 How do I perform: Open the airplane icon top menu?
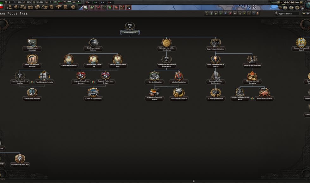(x=59, y=7)
